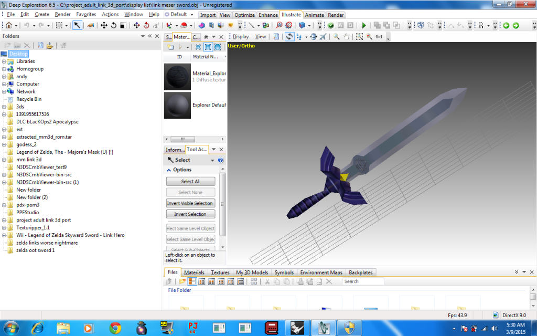
Task: Click the airplane fly-through navigation icon
Action: tap(323, 37)
